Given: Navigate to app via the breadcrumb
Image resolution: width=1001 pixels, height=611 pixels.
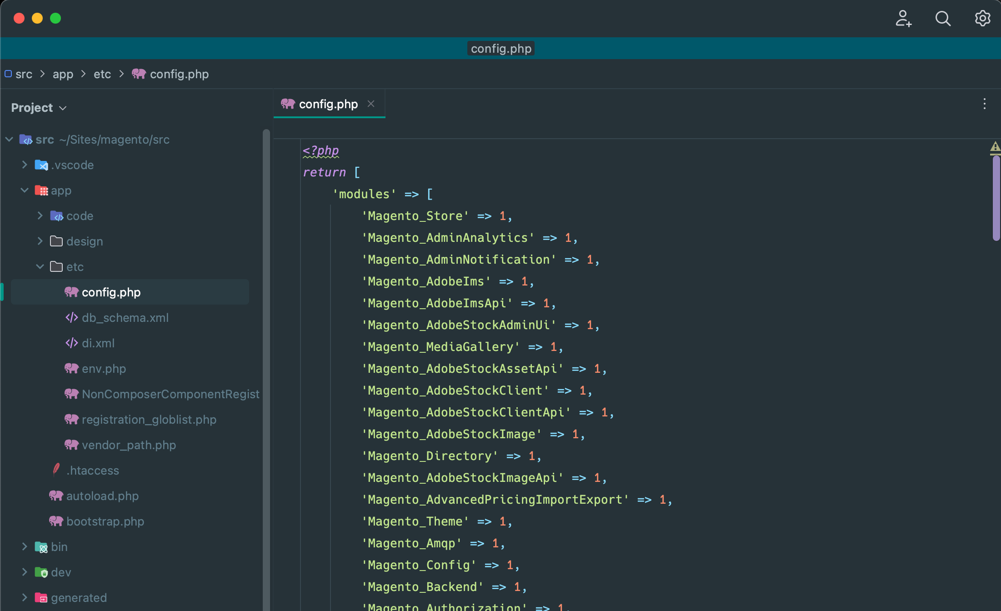Looking at the screenshot, I should (x=63, y=74).
